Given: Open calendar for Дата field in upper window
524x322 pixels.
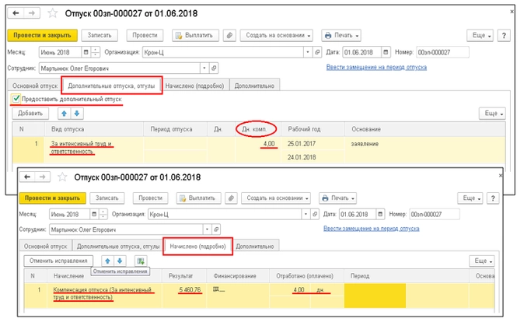Looking at the screenshot, I should (386, 52).
